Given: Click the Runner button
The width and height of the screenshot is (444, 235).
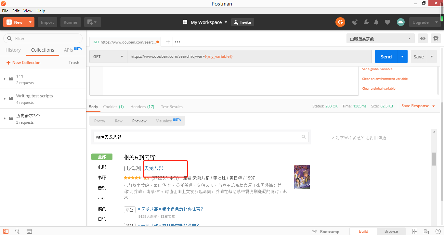Looking at the screenshot, I should click(x=71, y=22).
